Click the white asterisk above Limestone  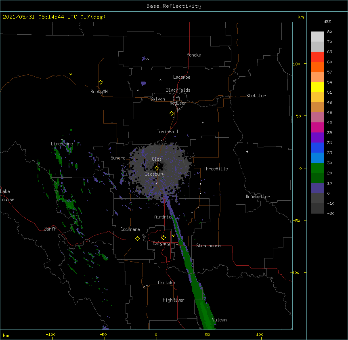tap(62, 140)
